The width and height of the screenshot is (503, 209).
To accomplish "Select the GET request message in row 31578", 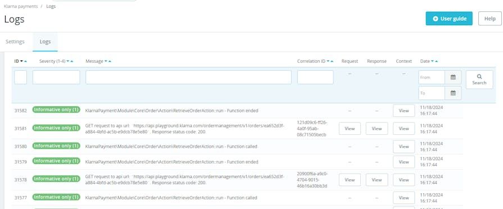I will coord(185,180).
